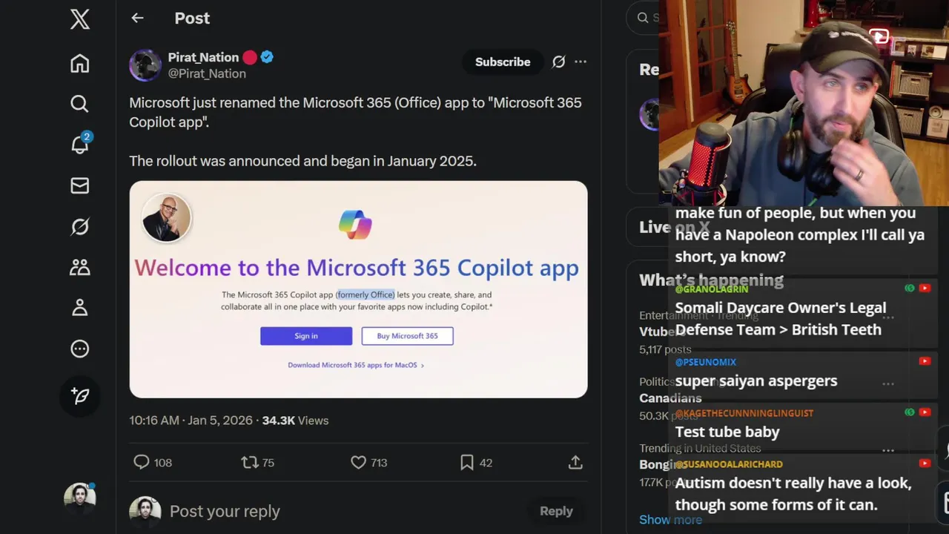
Task: Repost the Pirat_Nation post
Action: click(250, 463)
